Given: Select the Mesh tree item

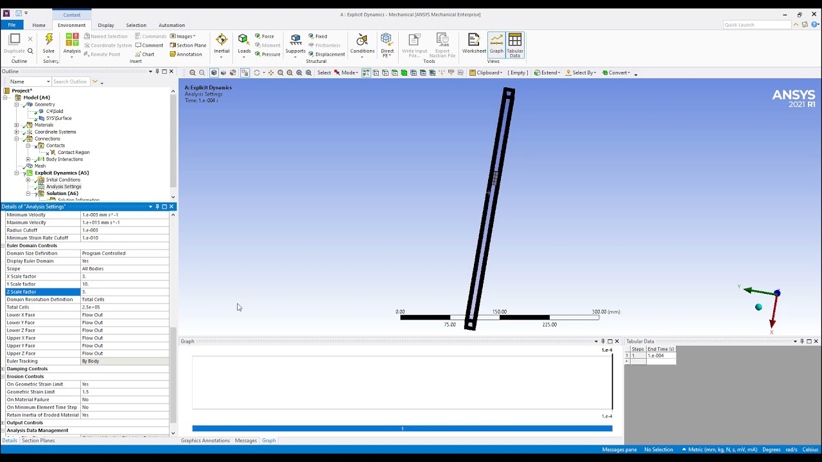Looking at the screenshot, I should pyautogui.click(x=40, y=166).
